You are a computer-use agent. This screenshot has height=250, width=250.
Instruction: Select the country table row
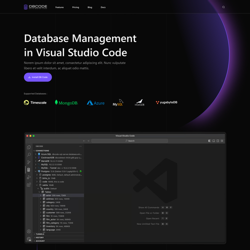pyautogui.click(x=58, y=209)
